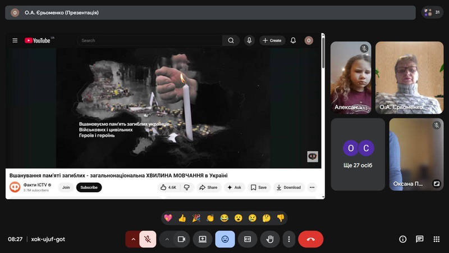Toggle the camera on or off
449x253 pixels.
coord(181,239)
